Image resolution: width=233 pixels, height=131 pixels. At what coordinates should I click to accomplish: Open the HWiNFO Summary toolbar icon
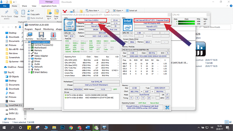click(29, 36)
